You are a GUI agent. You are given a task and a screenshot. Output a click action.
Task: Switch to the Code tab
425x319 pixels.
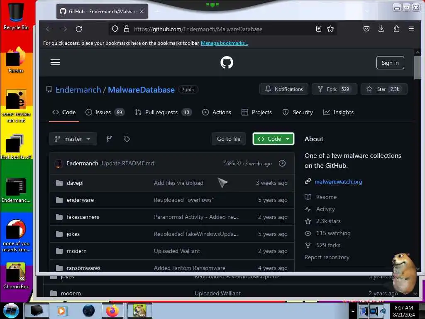[x=64, y=112]
